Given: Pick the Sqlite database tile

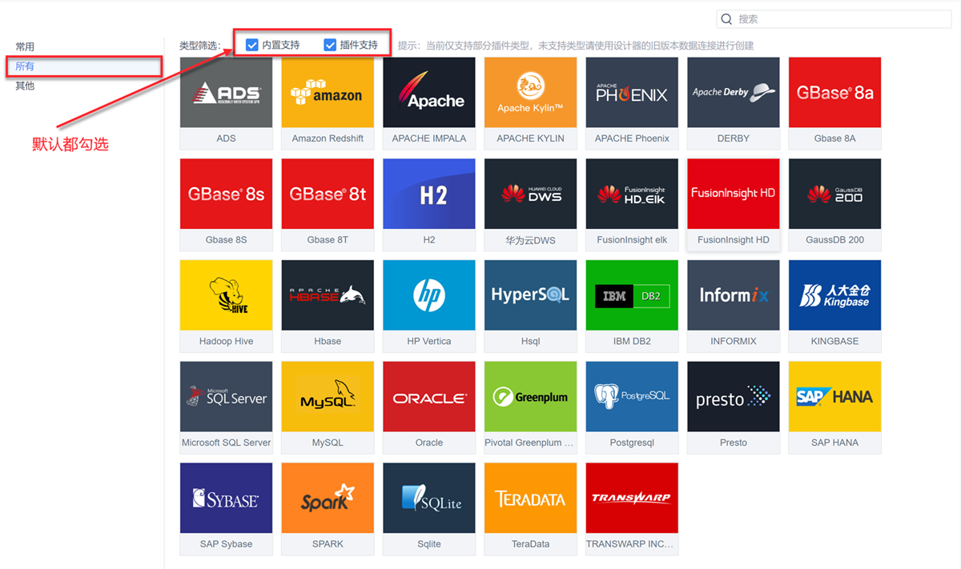Looking at the screenshot, I should (x=429, y=509).
